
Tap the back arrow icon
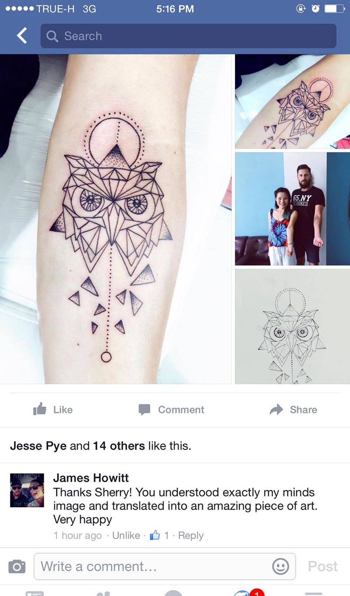pyautogui.click(x=22, y=36)
